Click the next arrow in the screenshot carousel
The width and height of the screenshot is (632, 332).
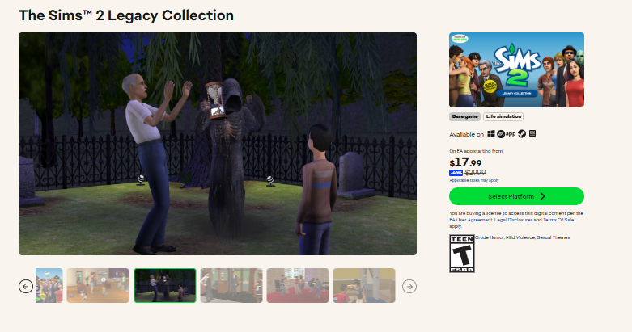[x=409, y=287]
